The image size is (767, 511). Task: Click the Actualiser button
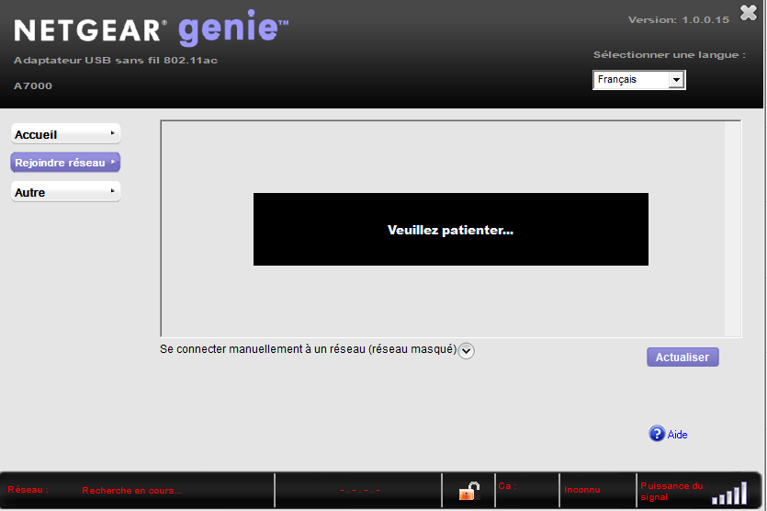682,358
